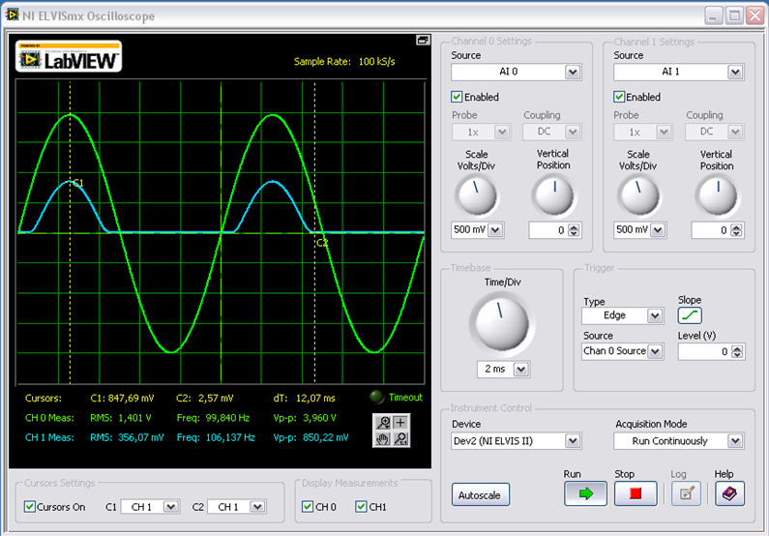The image size is (769, 536).
Task: Click Channel 0 Vertical Position knob
Action: click(553, 195)
